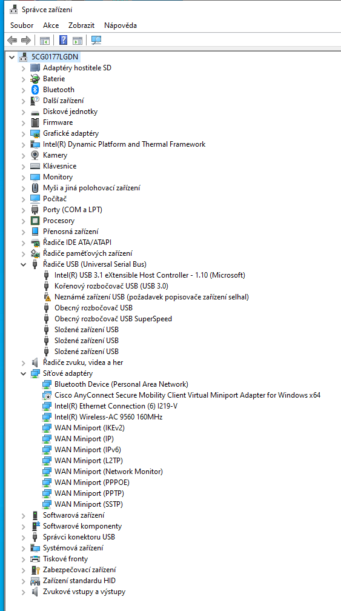Image resolution: width=341 pixels, height=611 pixels.
Task: Click the Help question mark toolbar icon
Action: (63, 40)
